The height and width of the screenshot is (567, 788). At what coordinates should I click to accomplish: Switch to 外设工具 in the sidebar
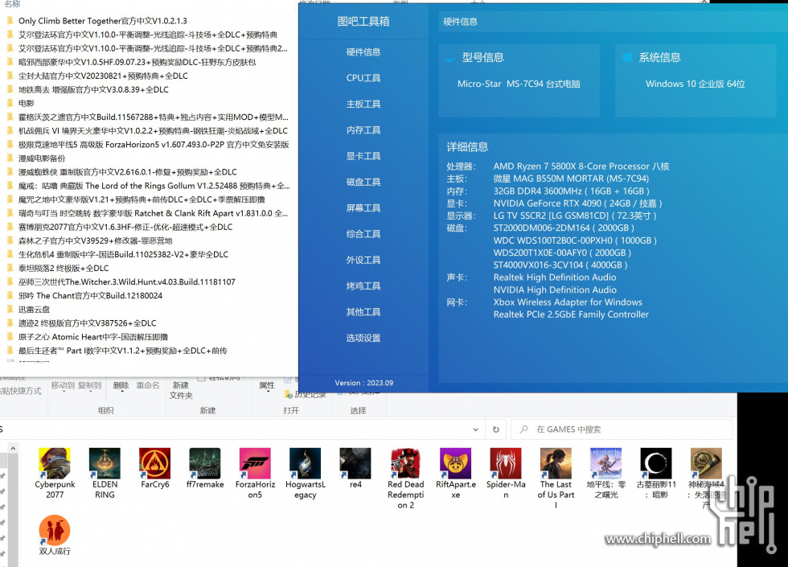click(x=363, y=260)
